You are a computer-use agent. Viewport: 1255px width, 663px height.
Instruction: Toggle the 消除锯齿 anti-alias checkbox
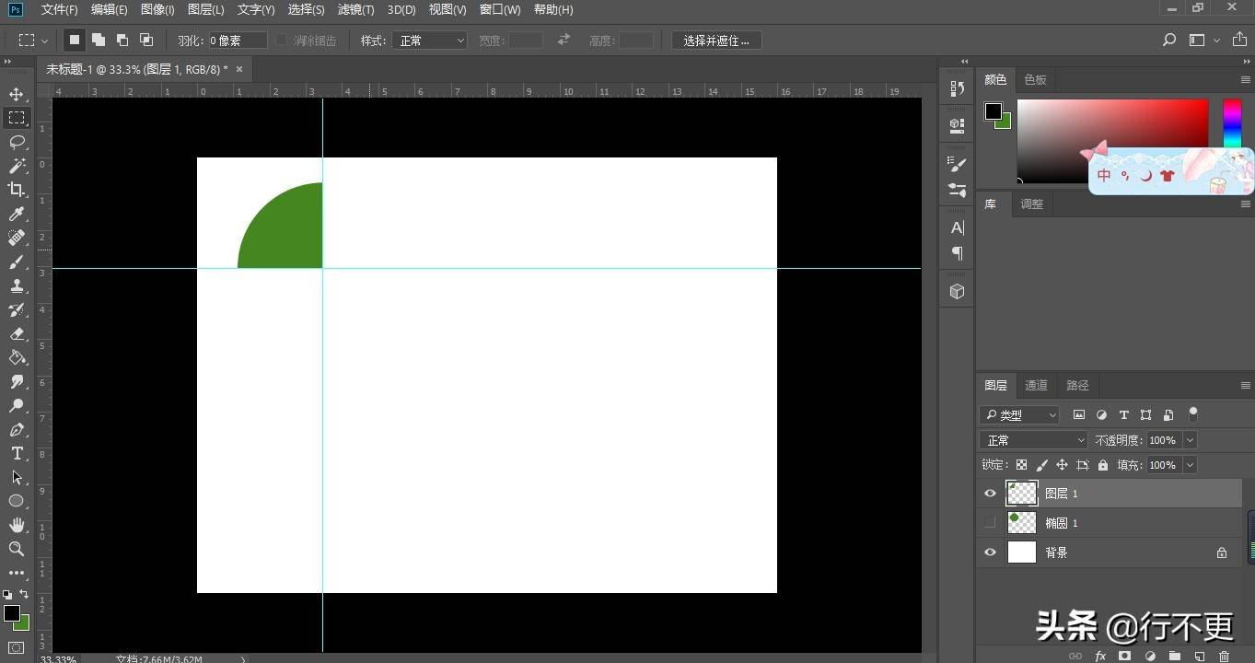[x=282, y=41]
